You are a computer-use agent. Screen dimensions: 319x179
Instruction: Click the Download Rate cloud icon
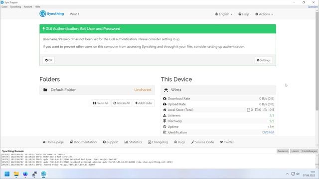[164, 98]
